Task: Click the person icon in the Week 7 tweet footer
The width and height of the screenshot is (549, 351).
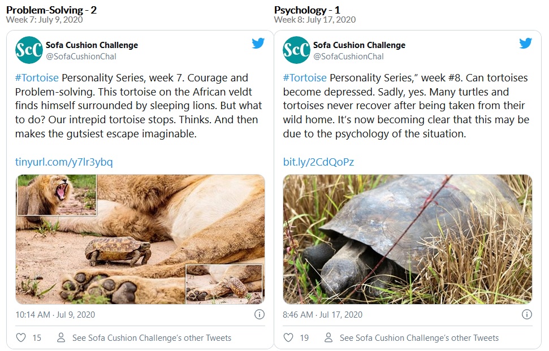Action: tap(61, 338)
